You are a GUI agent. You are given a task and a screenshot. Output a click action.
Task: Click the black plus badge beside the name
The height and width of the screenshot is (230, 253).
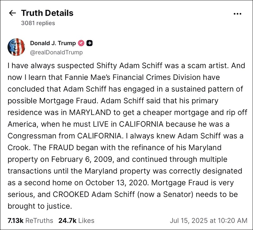(x=89, y=43)
